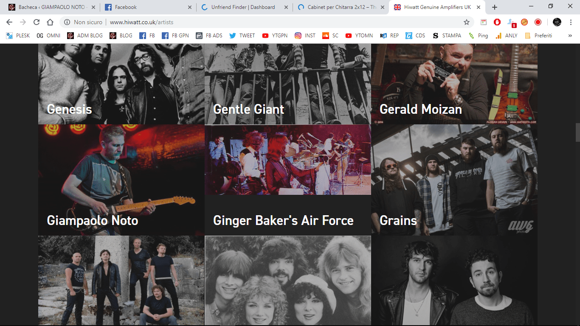Open the Ginger Baker's Air Force tile
580x326 pixels.
(287, 180)
